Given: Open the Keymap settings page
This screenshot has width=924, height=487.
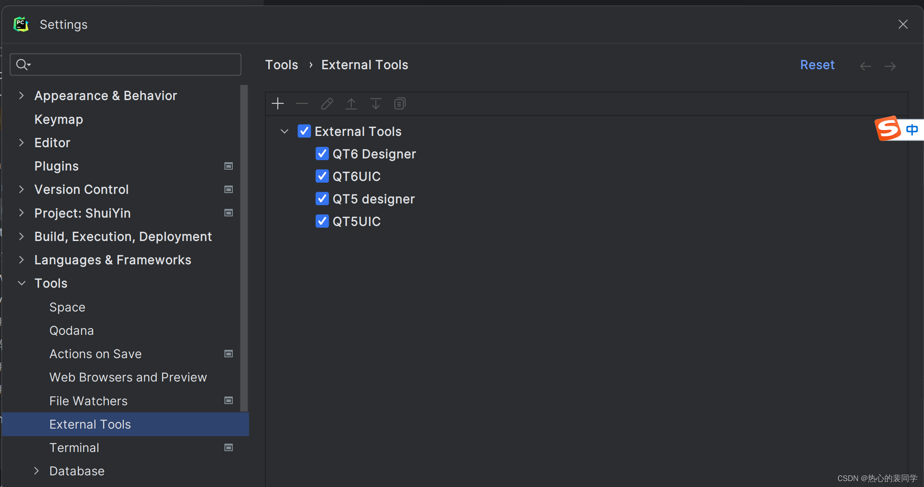Looking at the screenshot, I should tap(58, 119).
